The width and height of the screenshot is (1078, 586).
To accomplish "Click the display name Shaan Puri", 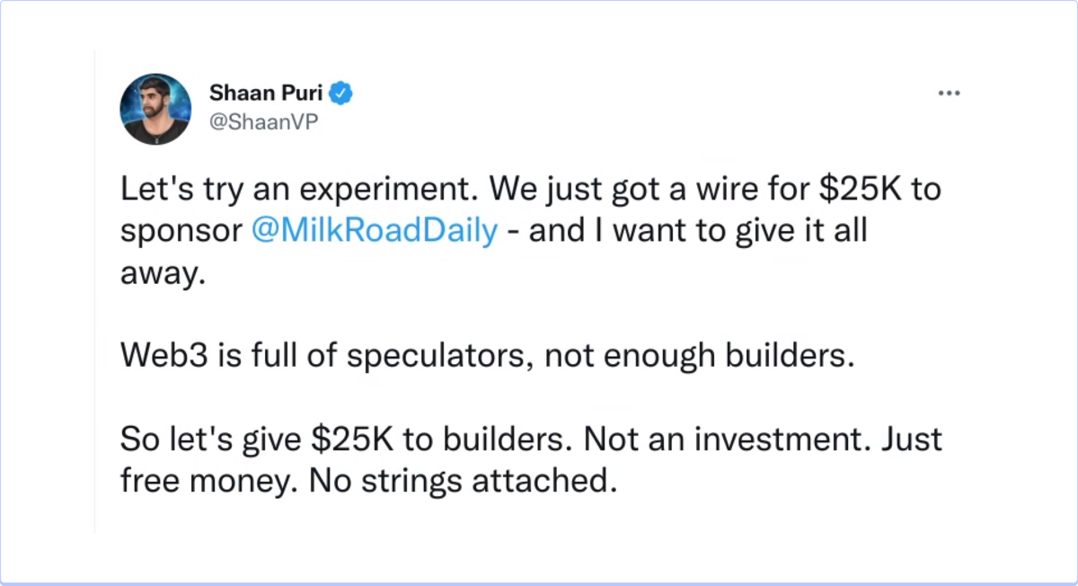I will [x=265, y=92].
